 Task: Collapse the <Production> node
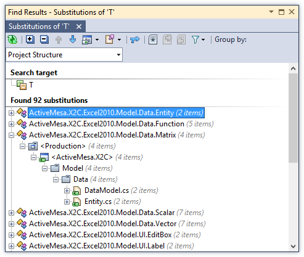(x=22, y=146)
